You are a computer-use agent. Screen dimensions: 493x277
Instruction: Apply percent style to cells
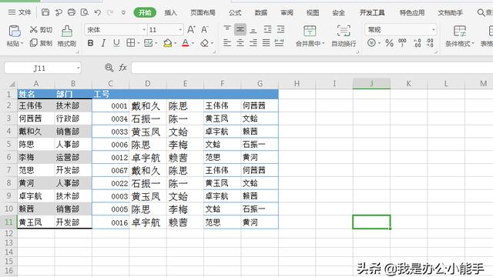click(389, 43)
